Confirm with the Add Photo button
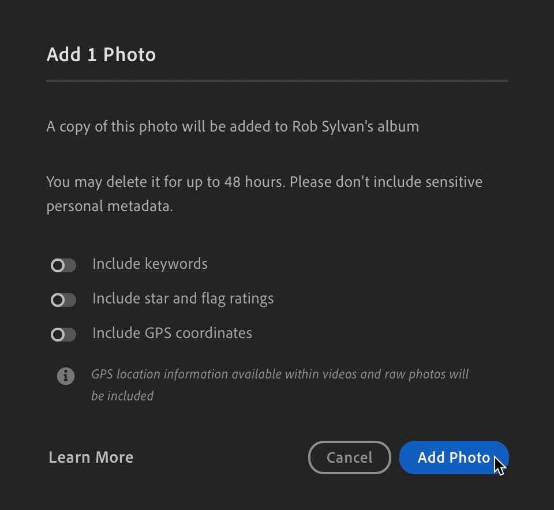 (454, 457)
